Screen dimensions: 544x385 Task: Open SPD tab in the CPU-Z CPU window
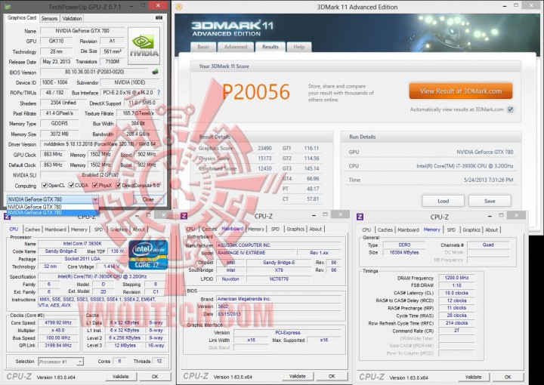pyautogui.click(x=98, y=229)
